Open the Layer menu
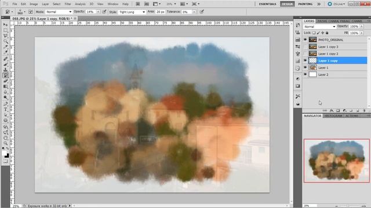 (45, 4)
